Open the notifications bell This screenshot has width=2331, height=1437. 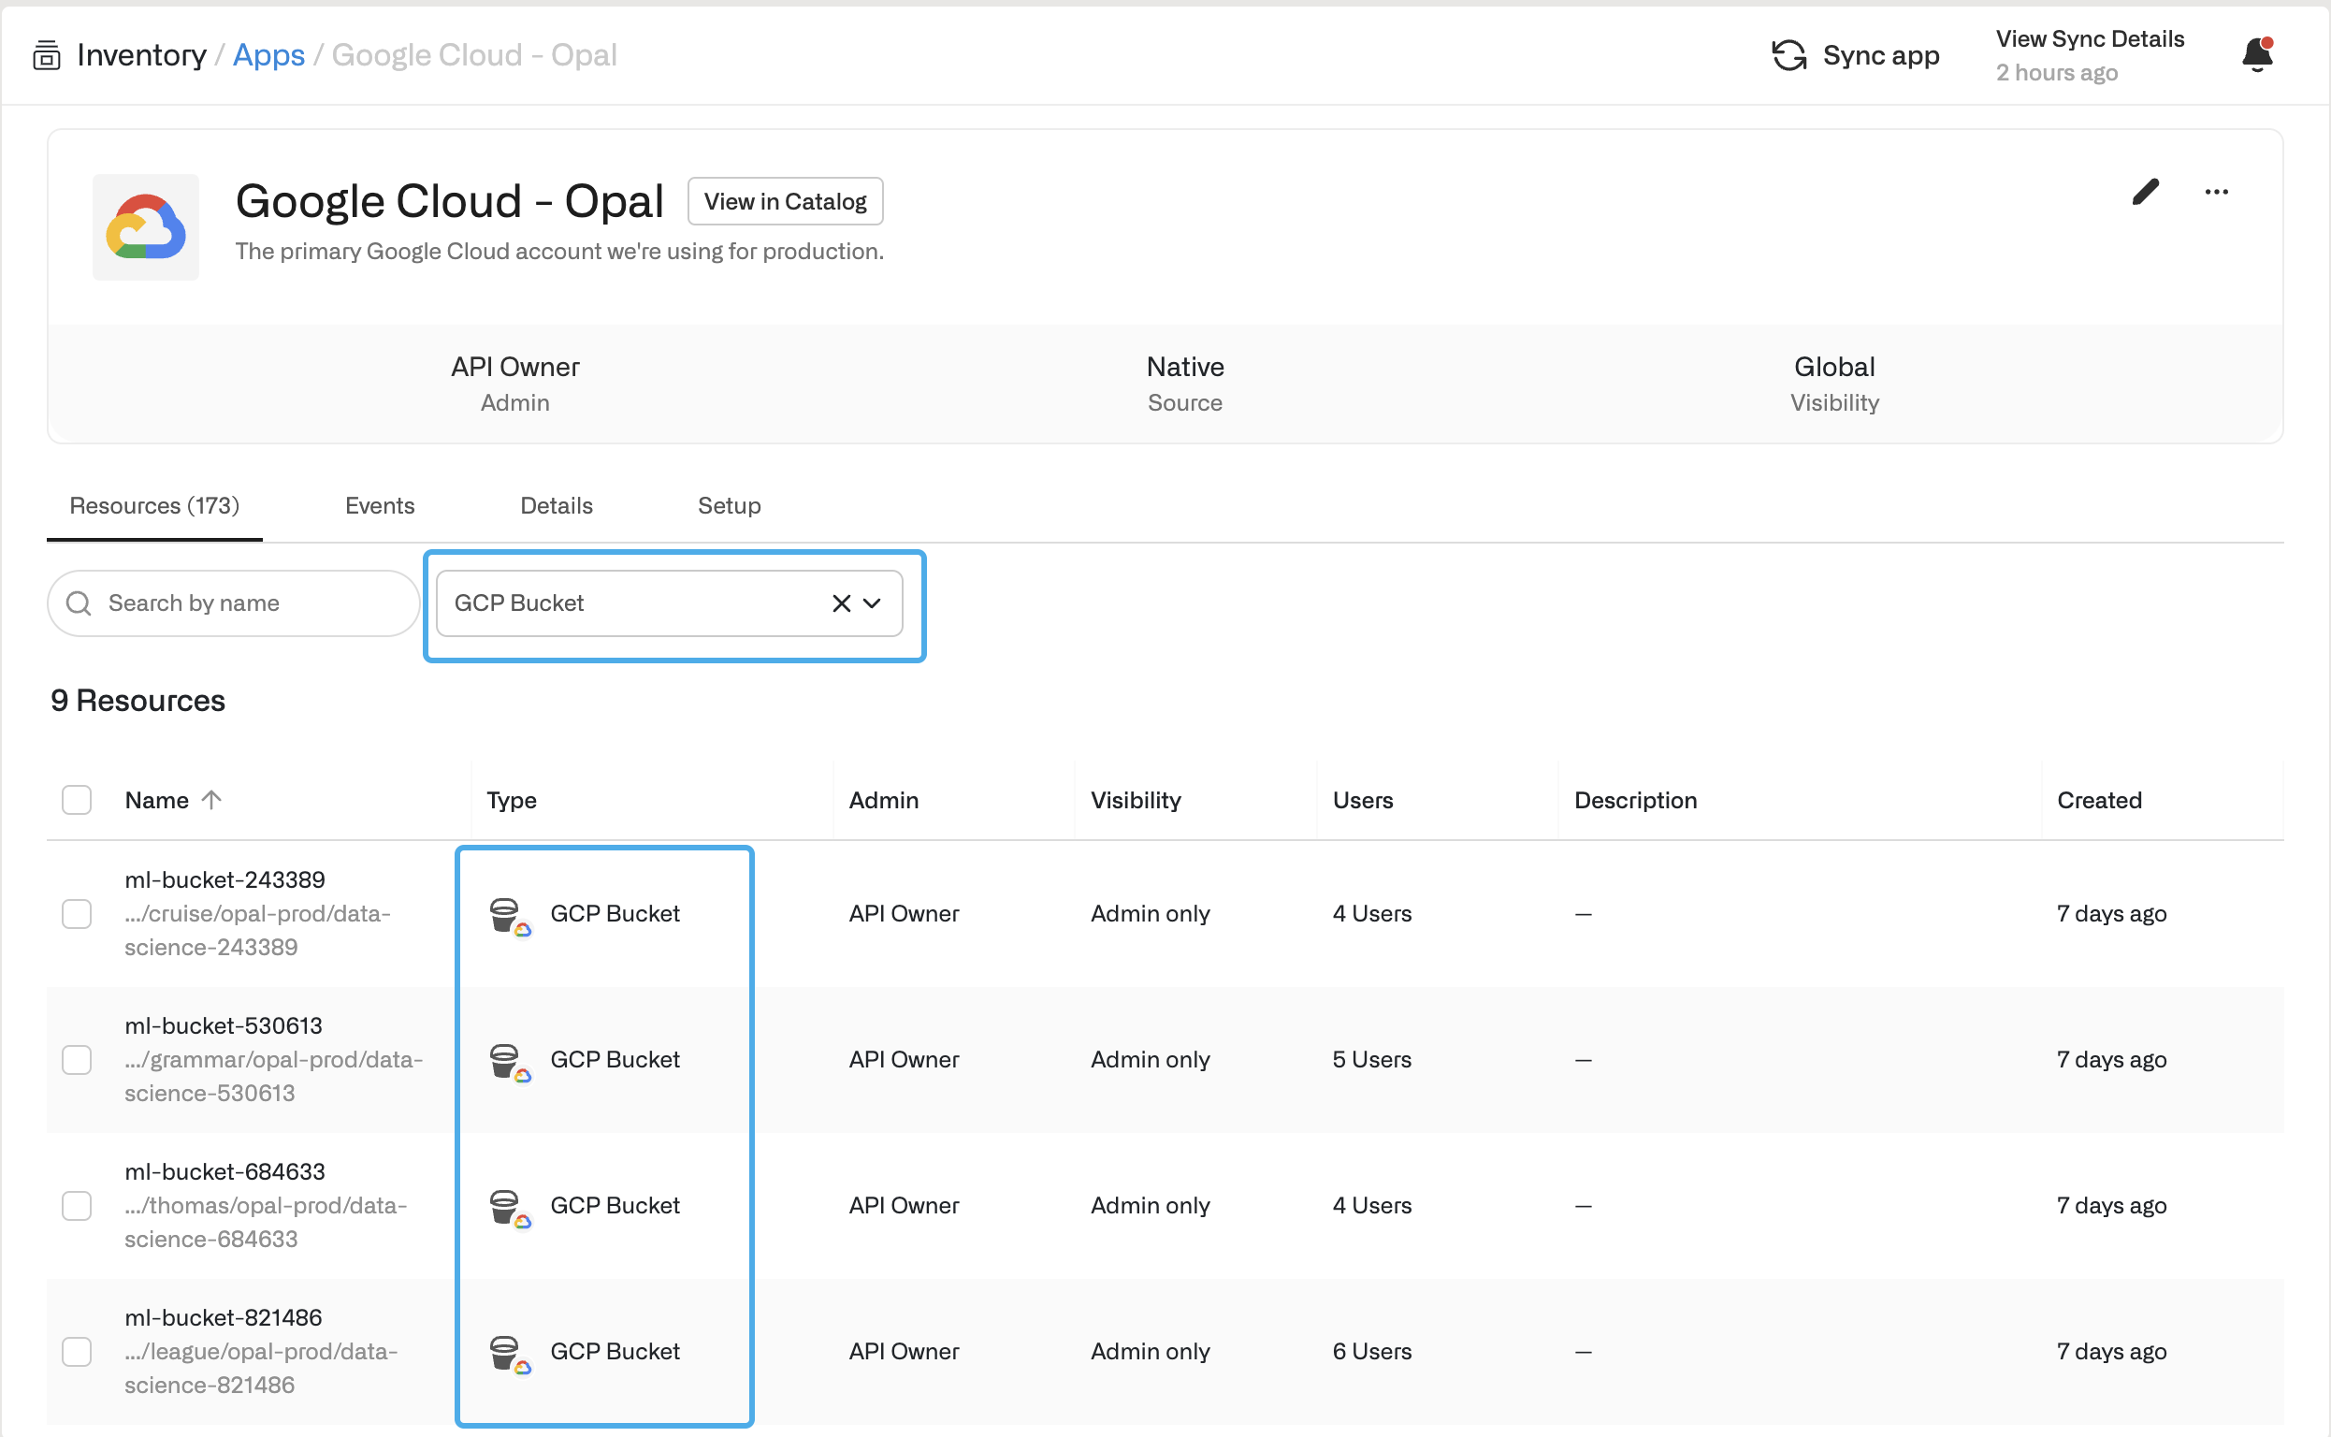pyautogui.click(x=2257, y=55)
